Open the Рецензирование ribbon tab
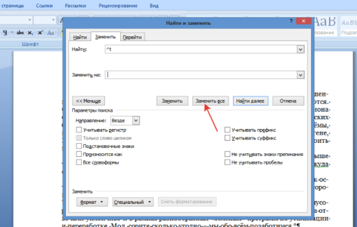This screenshot has height=227, width=357. [118, 6]
